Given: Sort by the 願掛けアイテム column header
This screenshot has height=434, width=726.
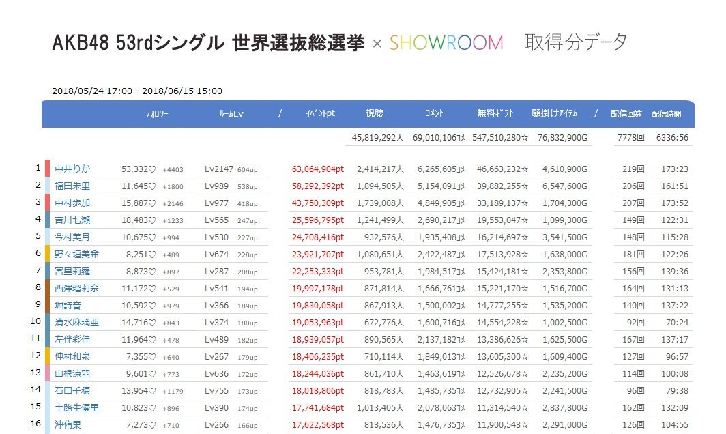Looking at the screenshot, I should pos(555,113).
